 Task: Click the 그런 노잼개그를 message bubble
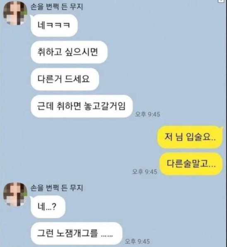pos(77,233)
